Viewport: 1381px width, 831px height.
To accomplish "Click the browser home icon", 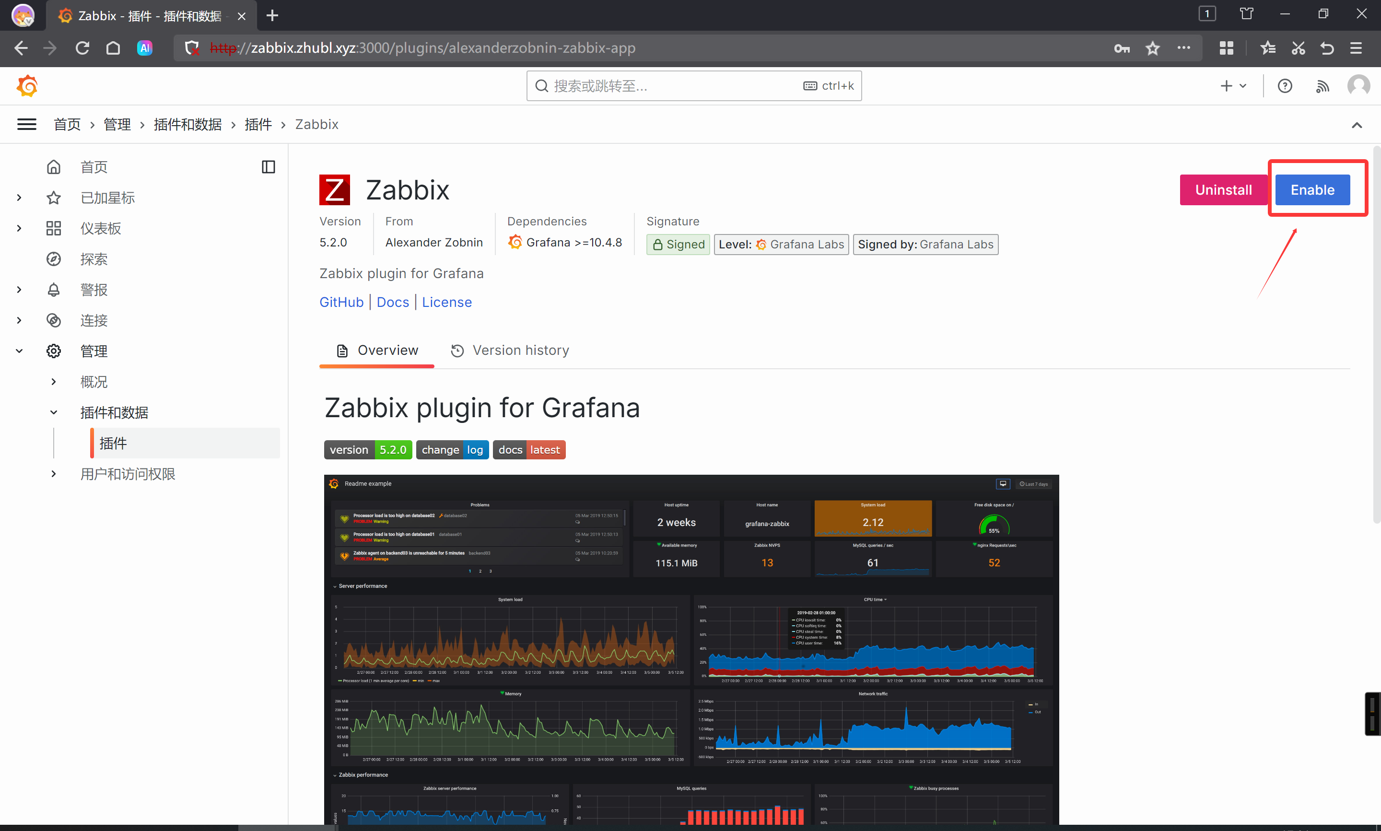I will click(x=113, y=48).
